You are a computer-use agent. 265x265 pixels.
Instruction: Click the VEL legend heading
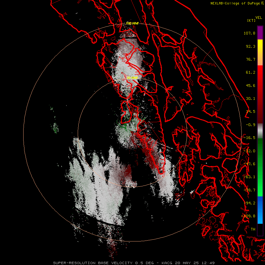259,18
